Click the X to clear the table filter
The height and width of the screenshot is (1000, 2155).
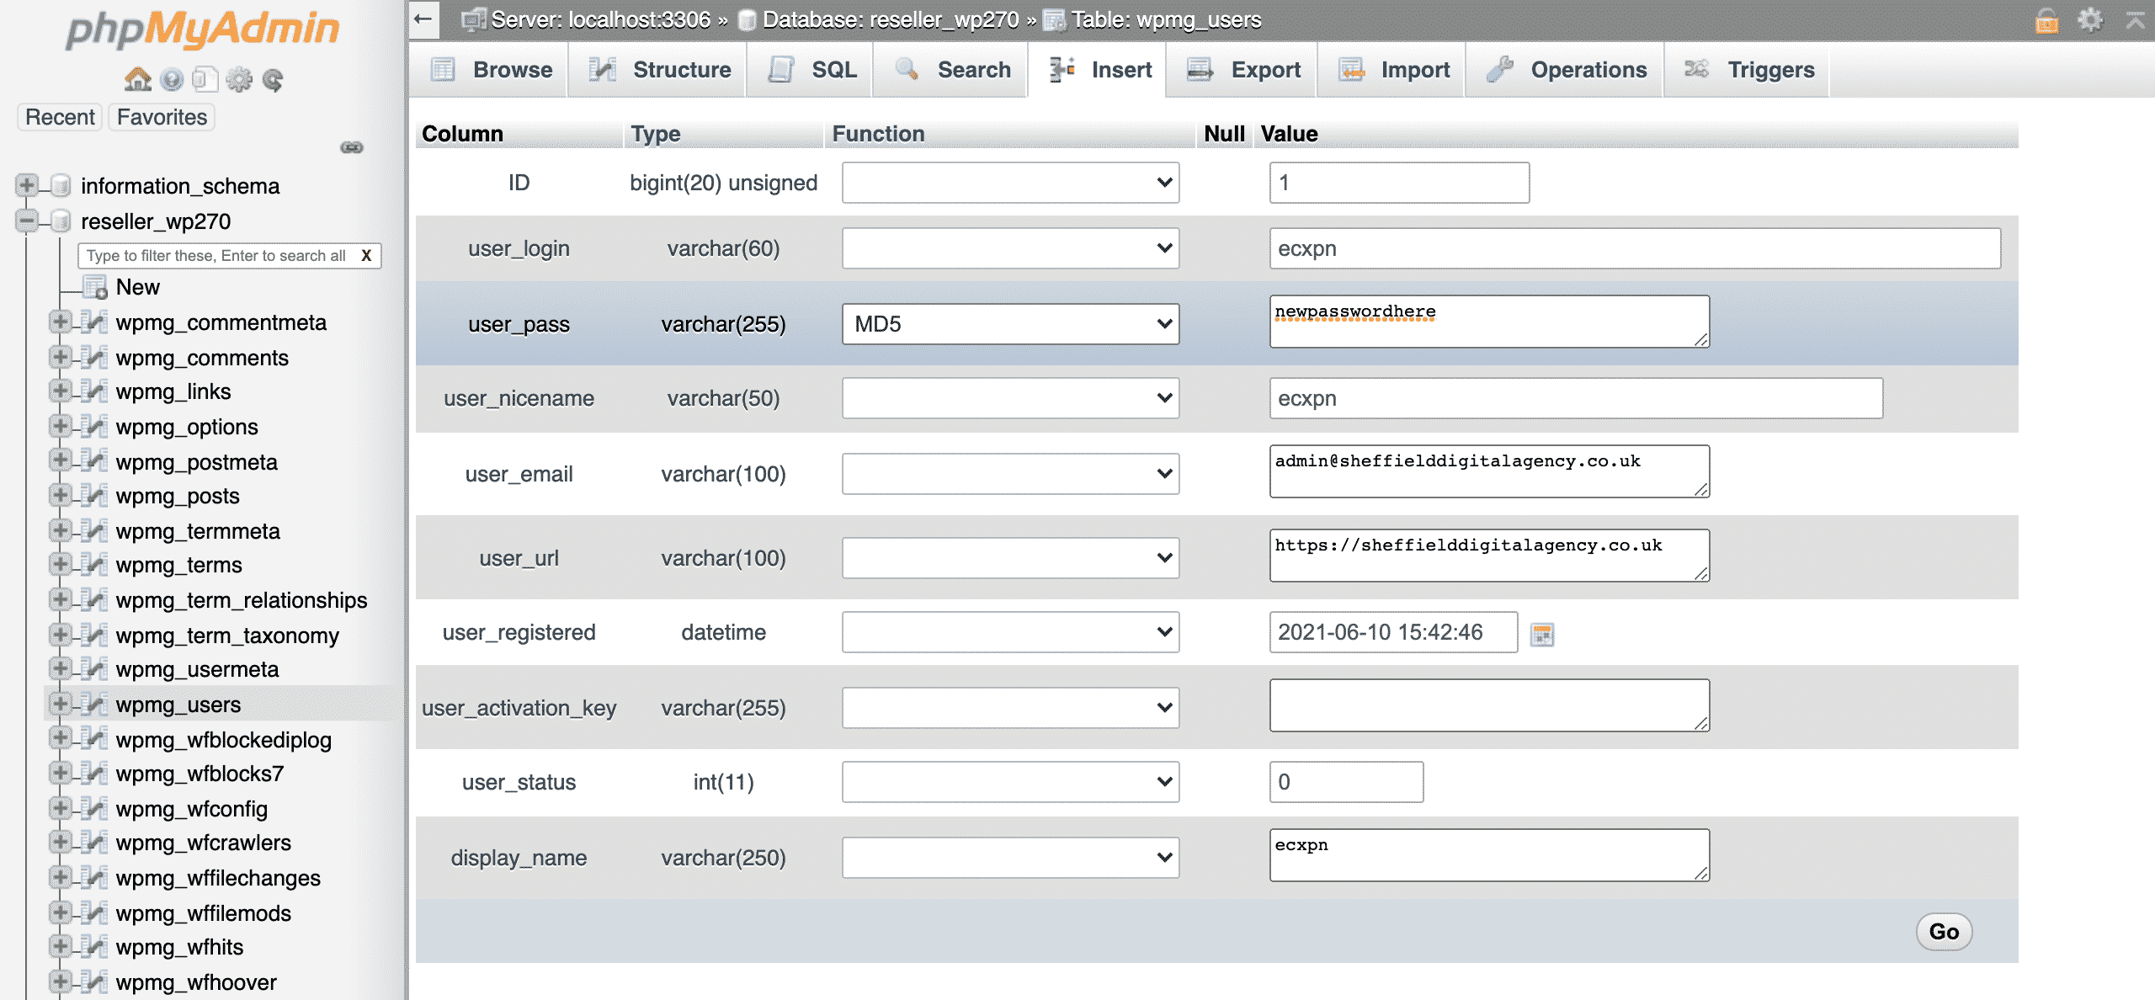[x=366, y=255]
